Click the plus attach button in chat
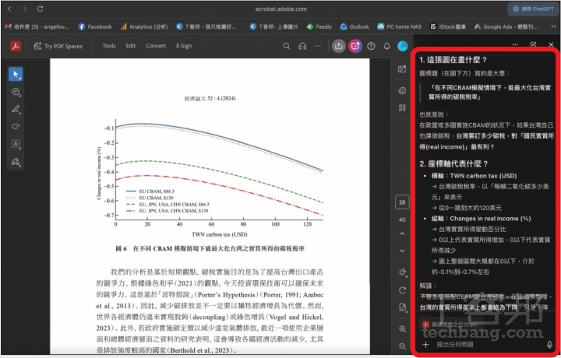This screenshot has height=358, width=561. [425, 345]
